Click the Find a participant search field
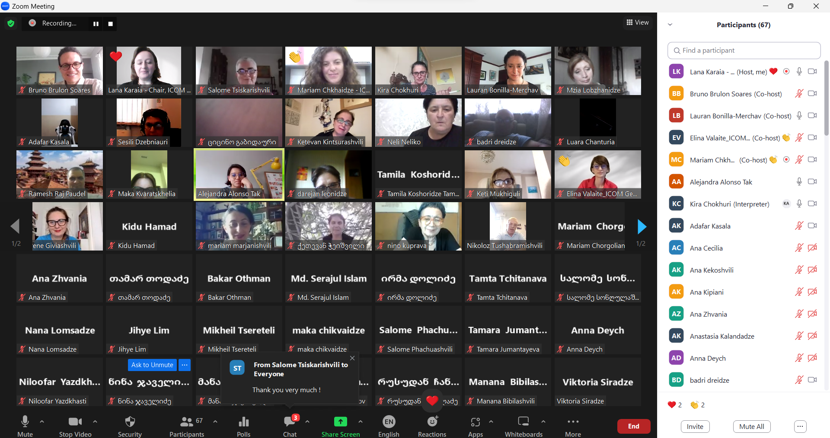Image resolution: width=830 pixels, height=438 pixels. [744, 51]
